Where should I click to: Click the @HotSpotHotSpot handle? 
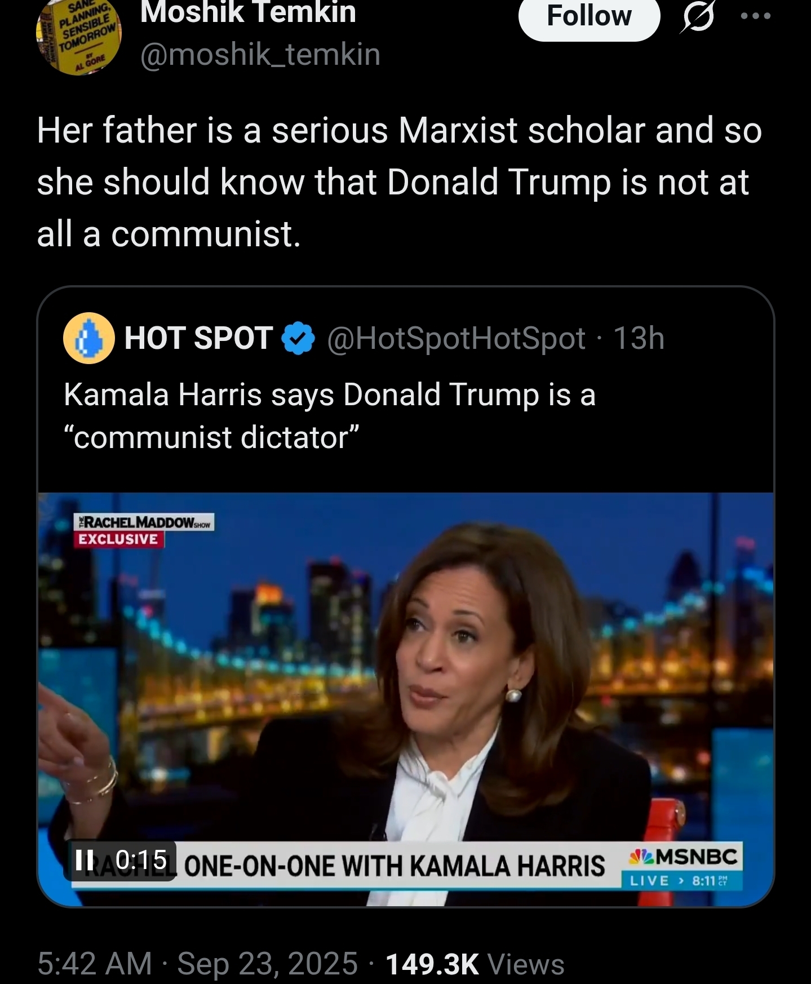click(x=456, y=338)
